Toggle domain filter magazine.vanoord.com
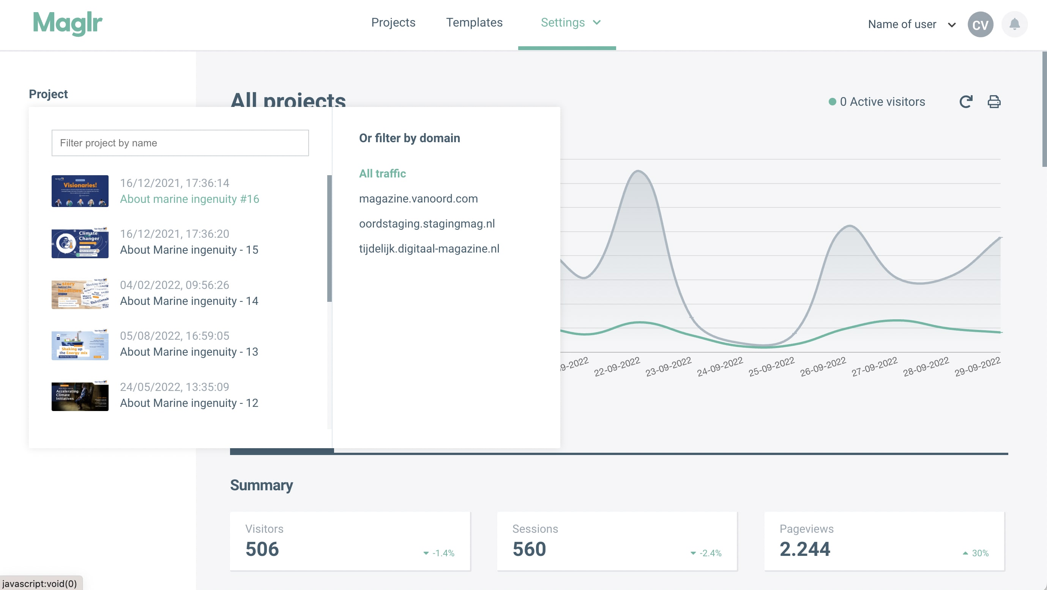Viewport: 1047px width, 590px height. (x=418, y=198)
